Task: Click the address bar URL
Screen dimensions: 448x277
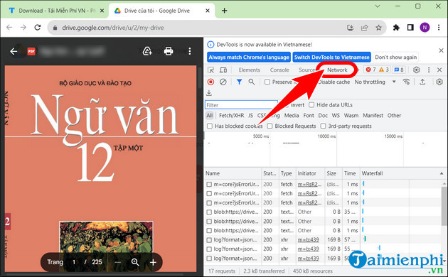Action: click(x=113, y=28)
